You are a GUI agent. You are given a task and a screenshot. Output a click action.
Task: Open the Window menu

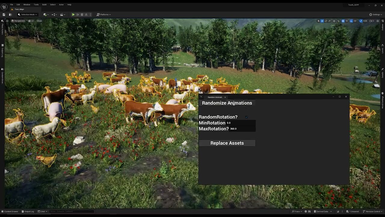26,5
